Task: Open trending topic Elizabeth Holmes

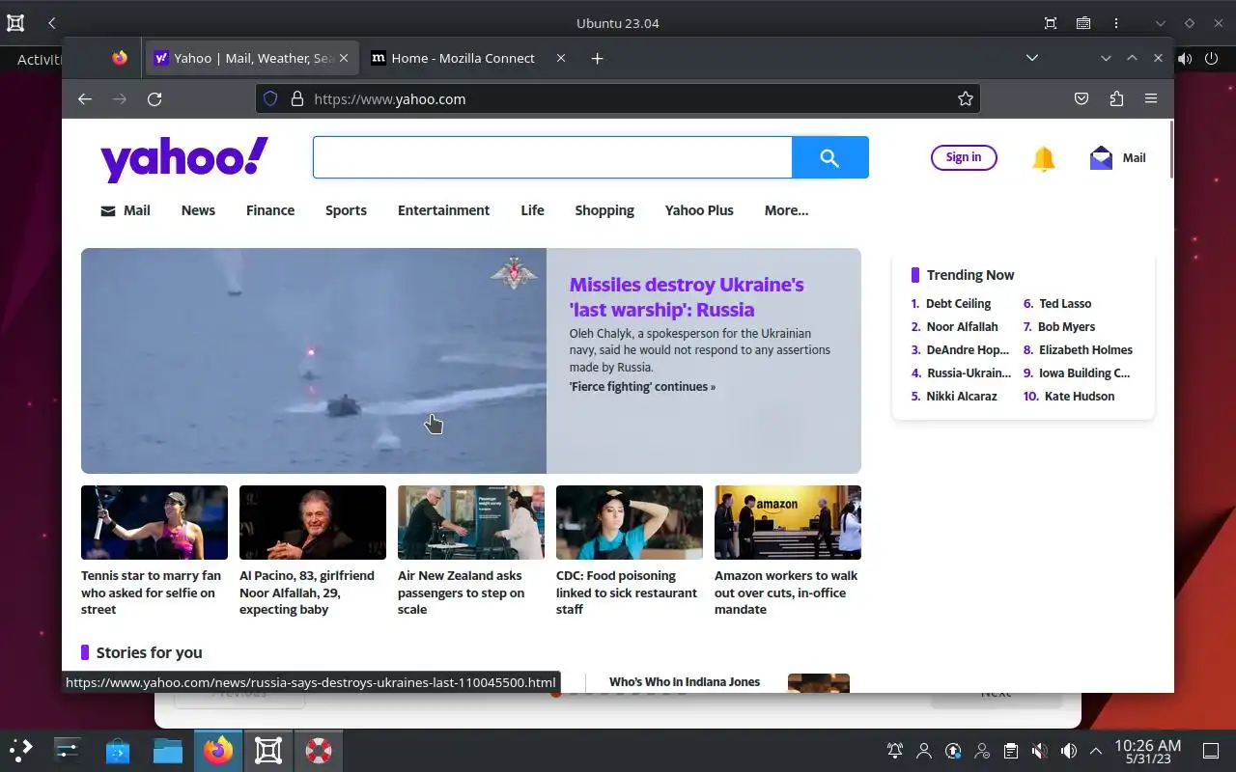Action: click(x=1085, y=350)
